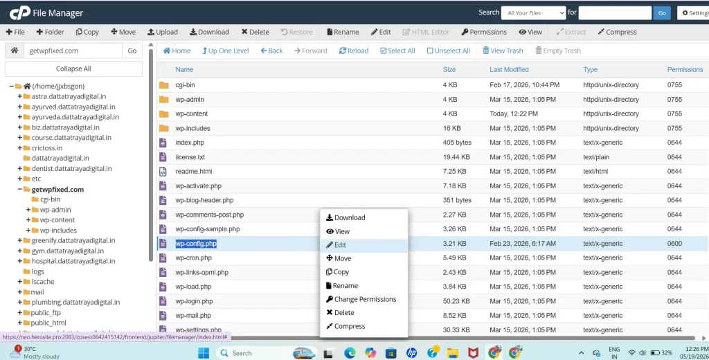Click the blue Go search button
Image resolution: width=709 pixels, height=360 pixels.
(x=662, y=13)
